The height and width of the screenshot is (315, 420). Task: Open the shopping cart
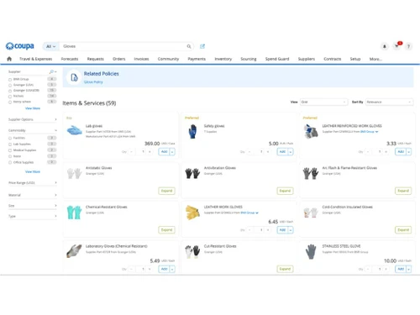point(396,46)
